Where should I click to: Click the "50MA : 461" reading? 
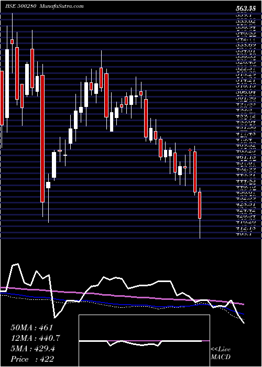pos(32,328)
